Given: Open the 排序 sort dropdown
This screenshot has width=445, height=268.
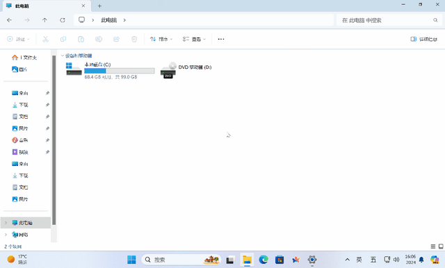Looking at the screenshot, I should click(161, 39).
